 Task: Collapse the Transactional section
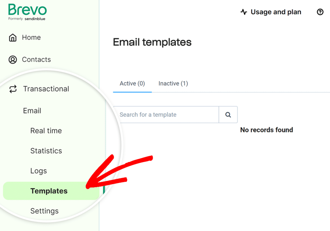(46, 89)
